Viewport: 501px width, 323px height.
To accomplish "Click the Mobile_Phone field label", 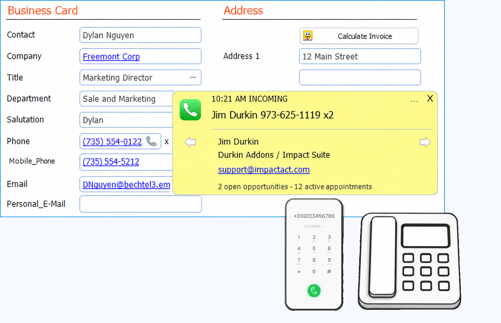I will coord(32,161).
